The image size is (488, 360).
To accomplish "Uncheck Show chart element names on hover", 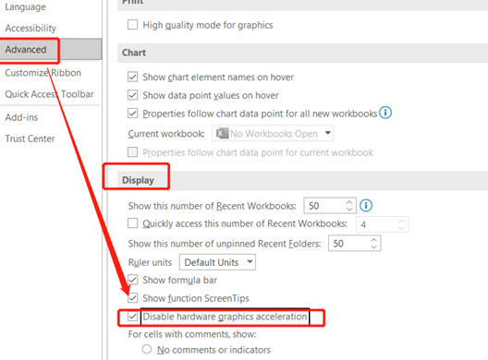I will coord(132,77).
